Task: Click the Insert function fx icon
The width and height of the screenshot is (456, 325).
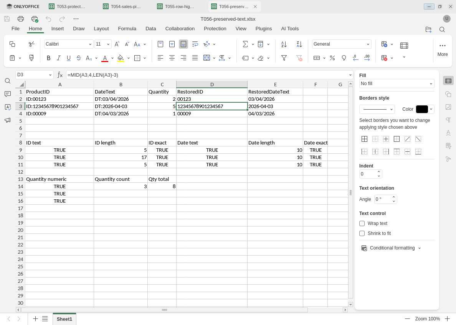Action: [60, 75]
